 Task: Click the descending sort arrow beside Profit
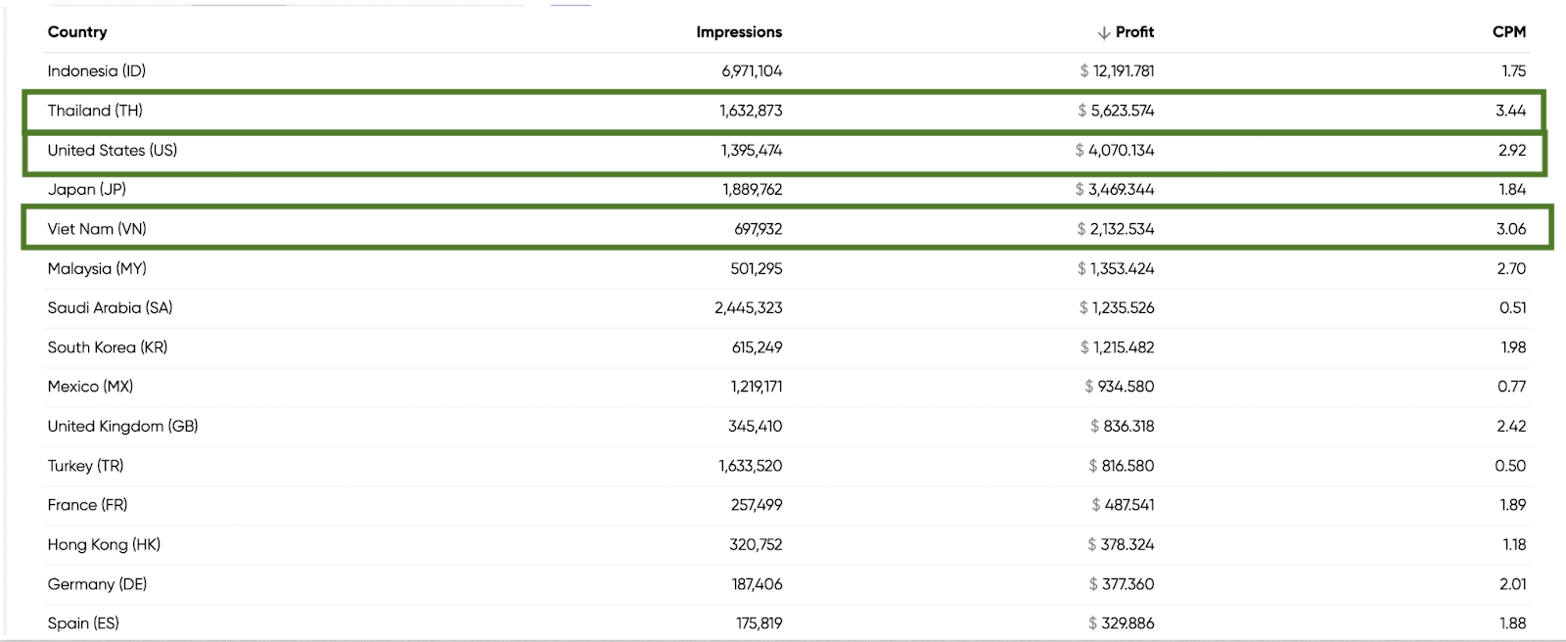pos(1104,32)
